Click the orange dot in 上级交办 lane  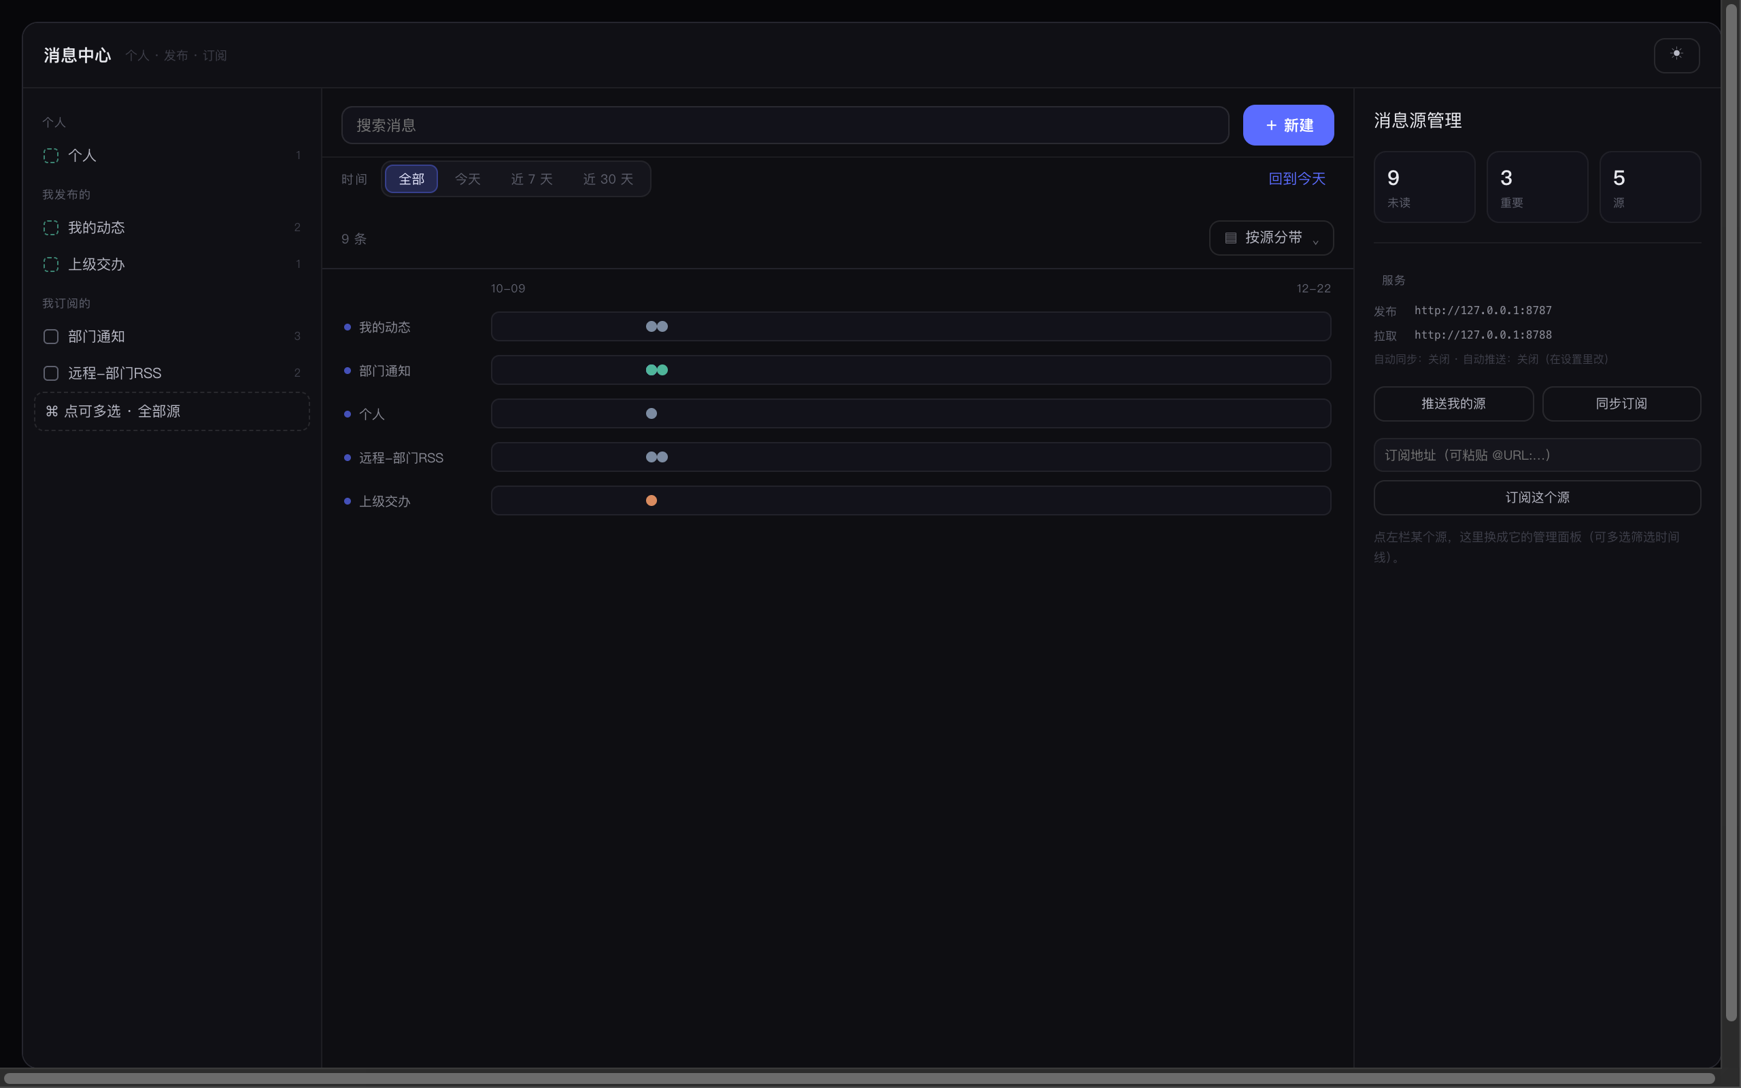[x=651, y=501]
